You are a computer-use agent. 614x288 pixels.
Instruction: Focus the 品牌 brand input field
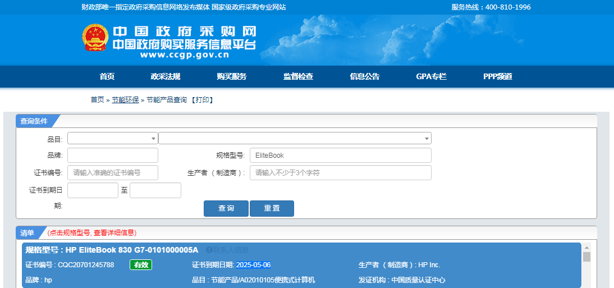(x=113, y=155)
